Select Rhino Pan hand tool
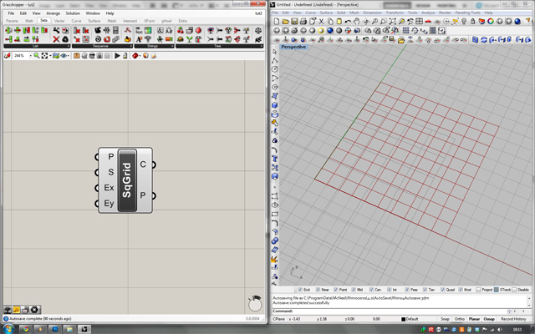Screen dimensions: 535x334 pos(357,21)
